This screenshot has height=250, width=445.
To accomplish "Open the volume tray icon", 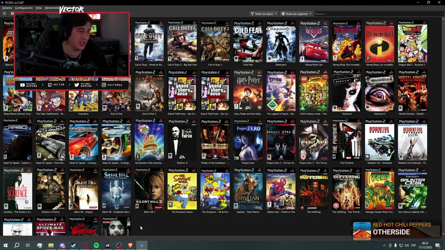I will 406,245.
